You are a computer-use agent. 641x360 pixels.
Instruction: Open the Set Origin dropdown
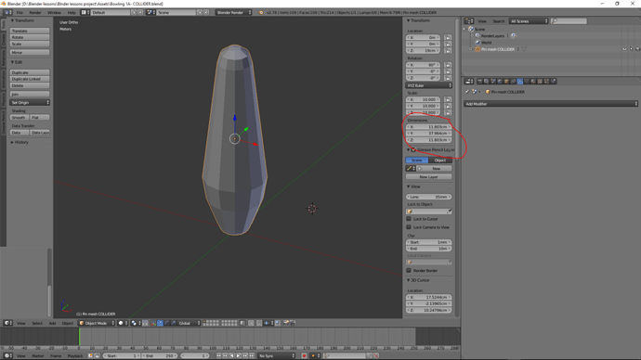click(x=30, y=102)
